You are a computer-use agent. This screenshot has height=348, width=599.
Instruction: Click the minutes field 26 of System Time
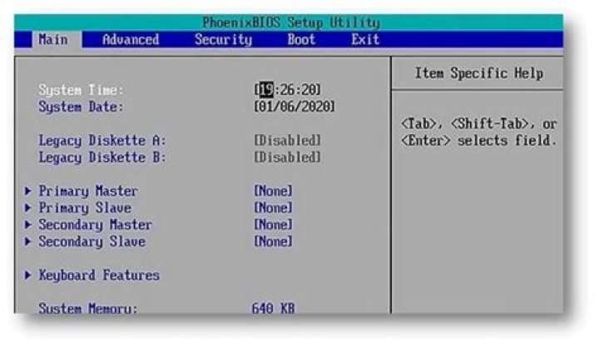[287, 89]
